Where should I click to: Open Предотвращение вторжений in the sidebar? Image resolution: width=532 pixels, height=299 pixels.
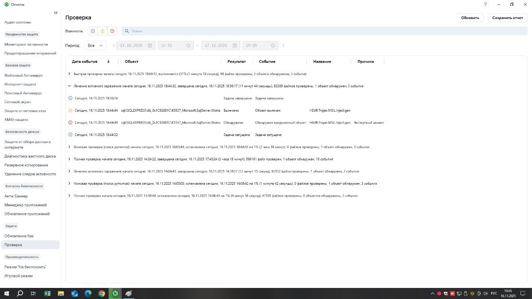[x=30, y=53]
